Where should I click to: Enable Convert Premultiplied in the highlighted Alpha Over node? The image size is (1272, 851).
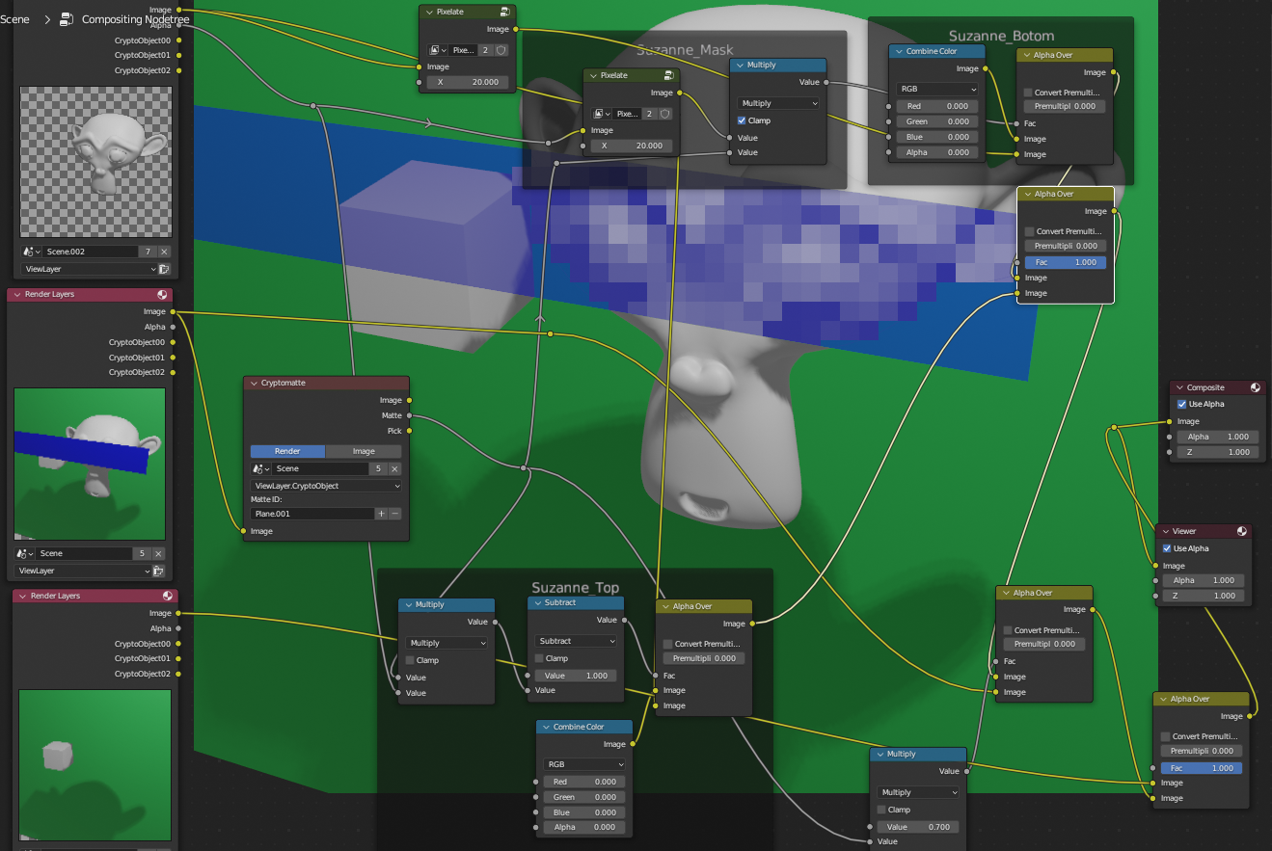pos(1029,231)
